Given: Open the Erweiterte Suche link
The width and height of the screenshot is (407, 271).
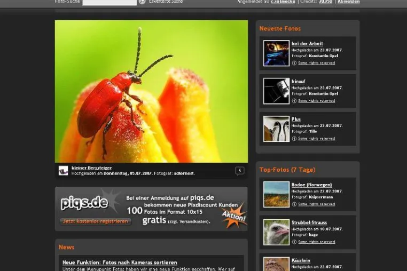Looking at the screenshot, I should coord(166,2).
